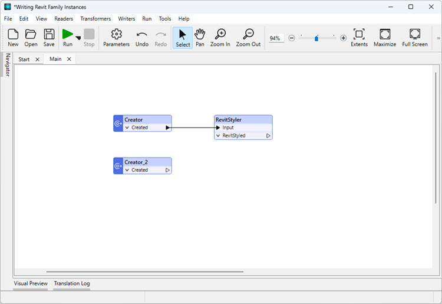Open Parameters gear icon

click(x=117, y=34)
